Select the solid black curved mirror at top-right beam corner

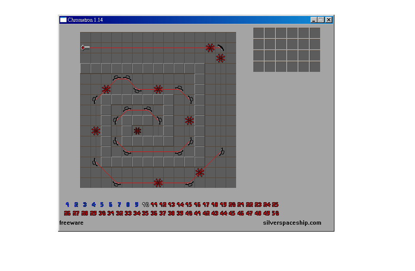point(221,48)
